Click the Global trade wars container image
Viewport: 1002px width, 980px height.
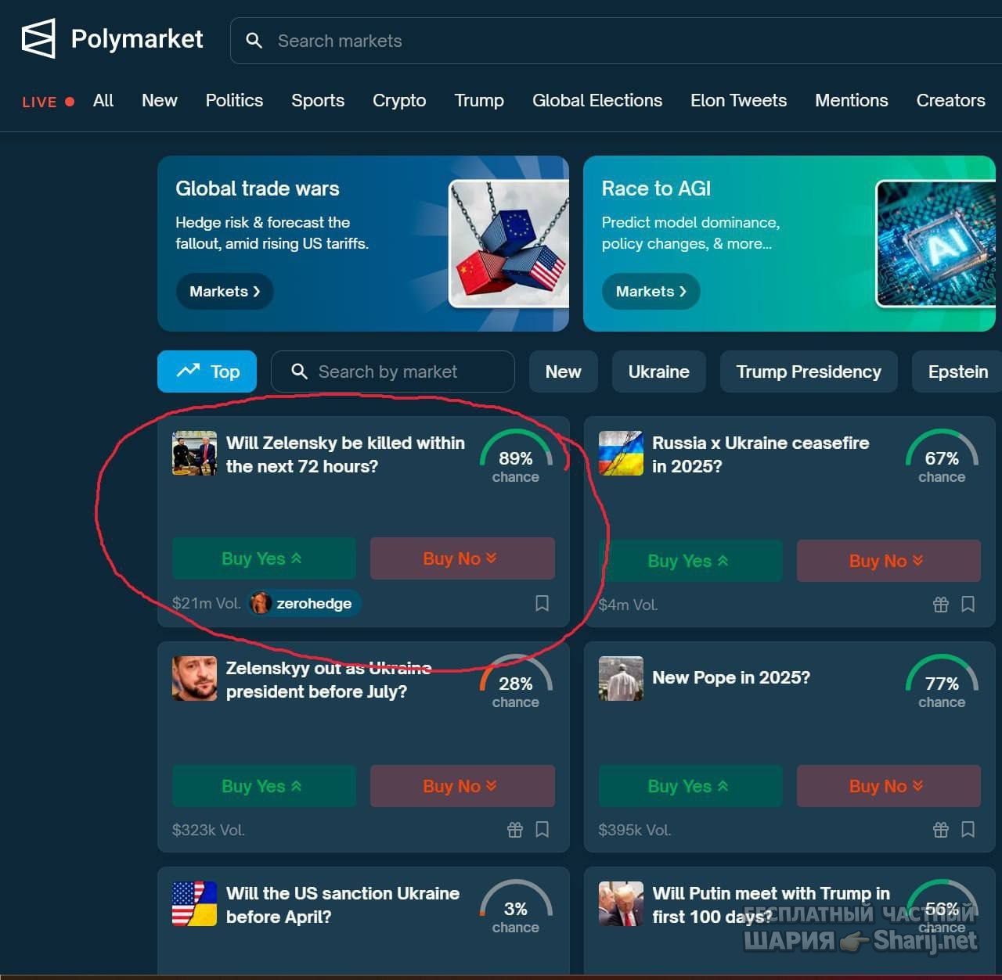[509, 243]
